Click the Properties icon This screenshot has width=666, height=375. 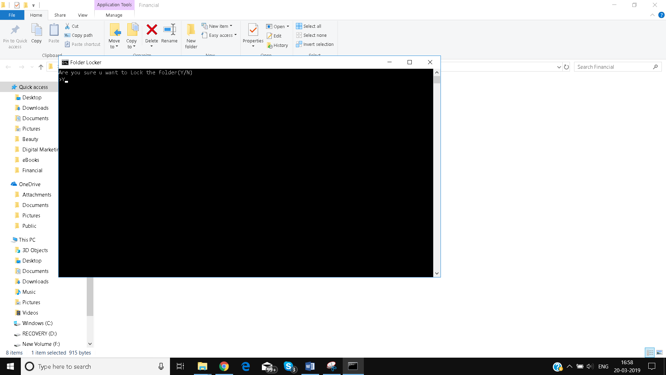[x=253, y=31]
